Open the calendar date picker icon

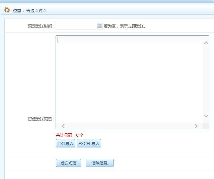[x=99, y=26]
